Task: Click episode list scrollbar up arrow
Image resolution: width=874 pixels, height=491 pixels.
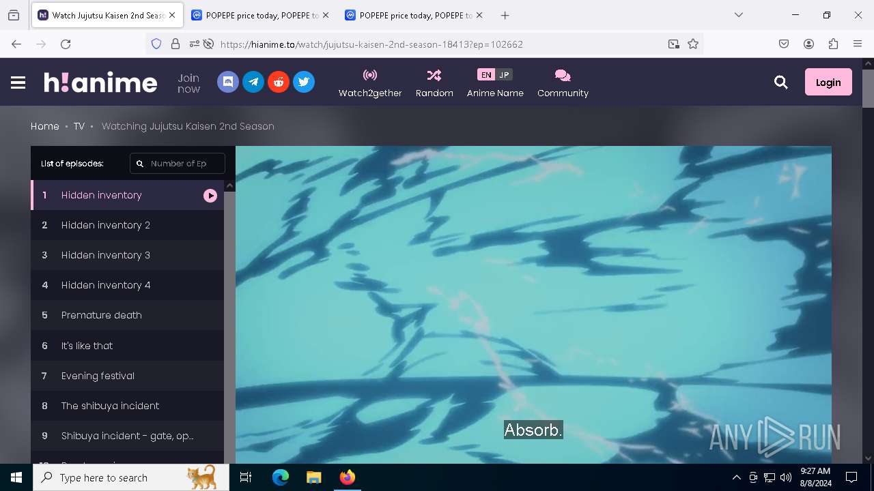Action: pyautogui.click(x=229, y=185)
